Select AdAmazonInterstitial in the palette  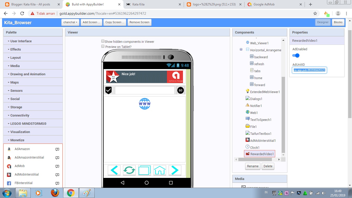point(29,157)
